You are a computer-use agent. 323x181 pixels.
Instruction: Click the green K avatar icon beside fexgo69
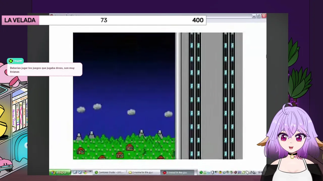click(x=11, y=61)
